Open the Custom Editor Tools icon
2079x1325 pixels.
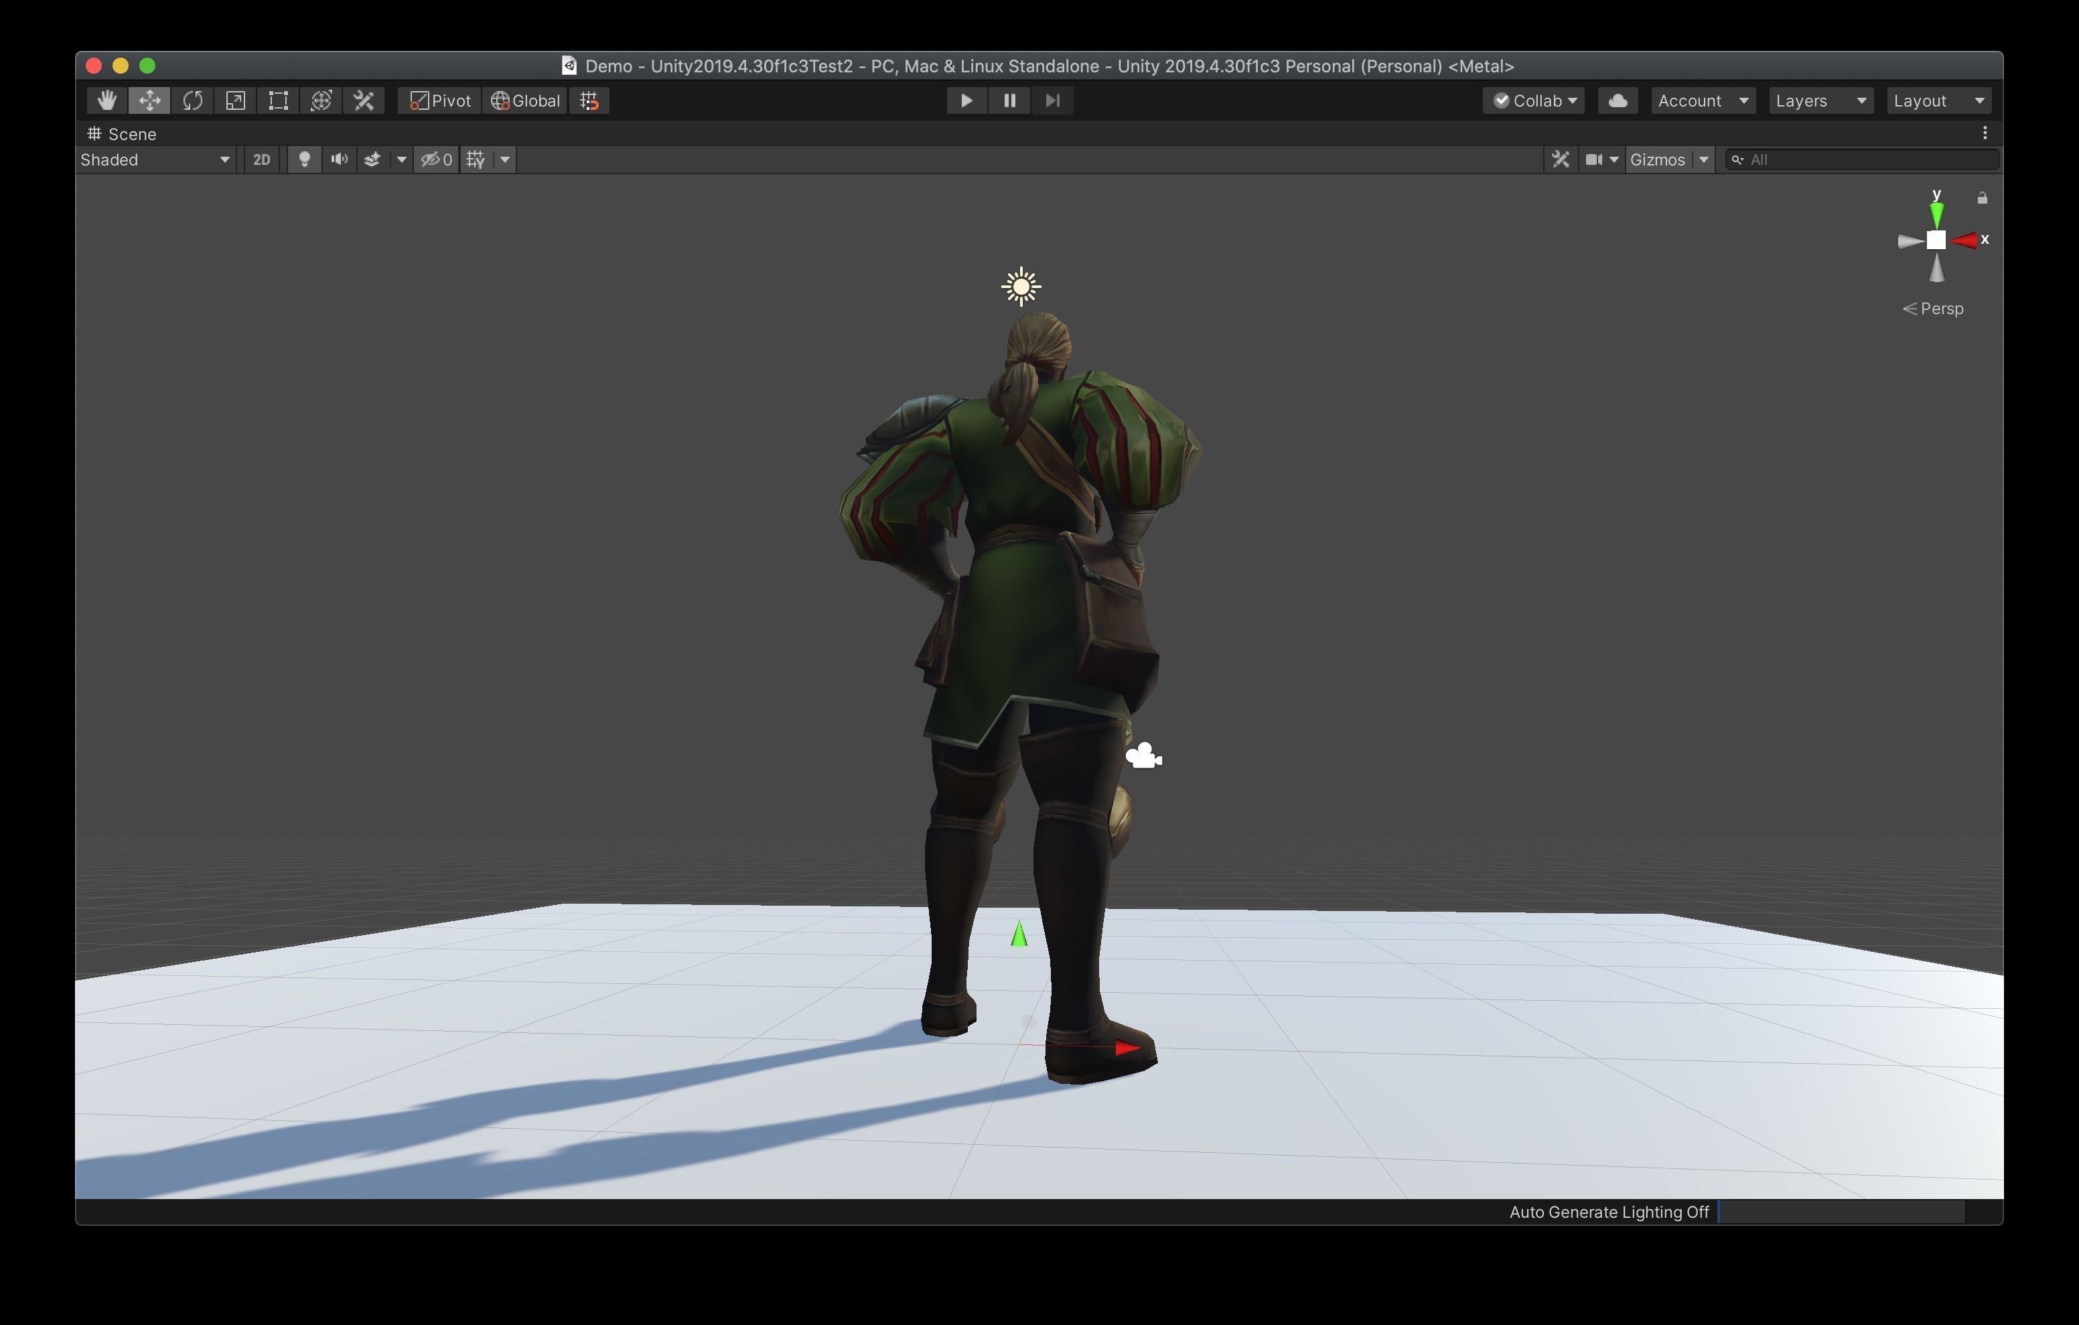[362, 100]
